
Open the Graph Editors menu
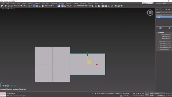(46, 3)
